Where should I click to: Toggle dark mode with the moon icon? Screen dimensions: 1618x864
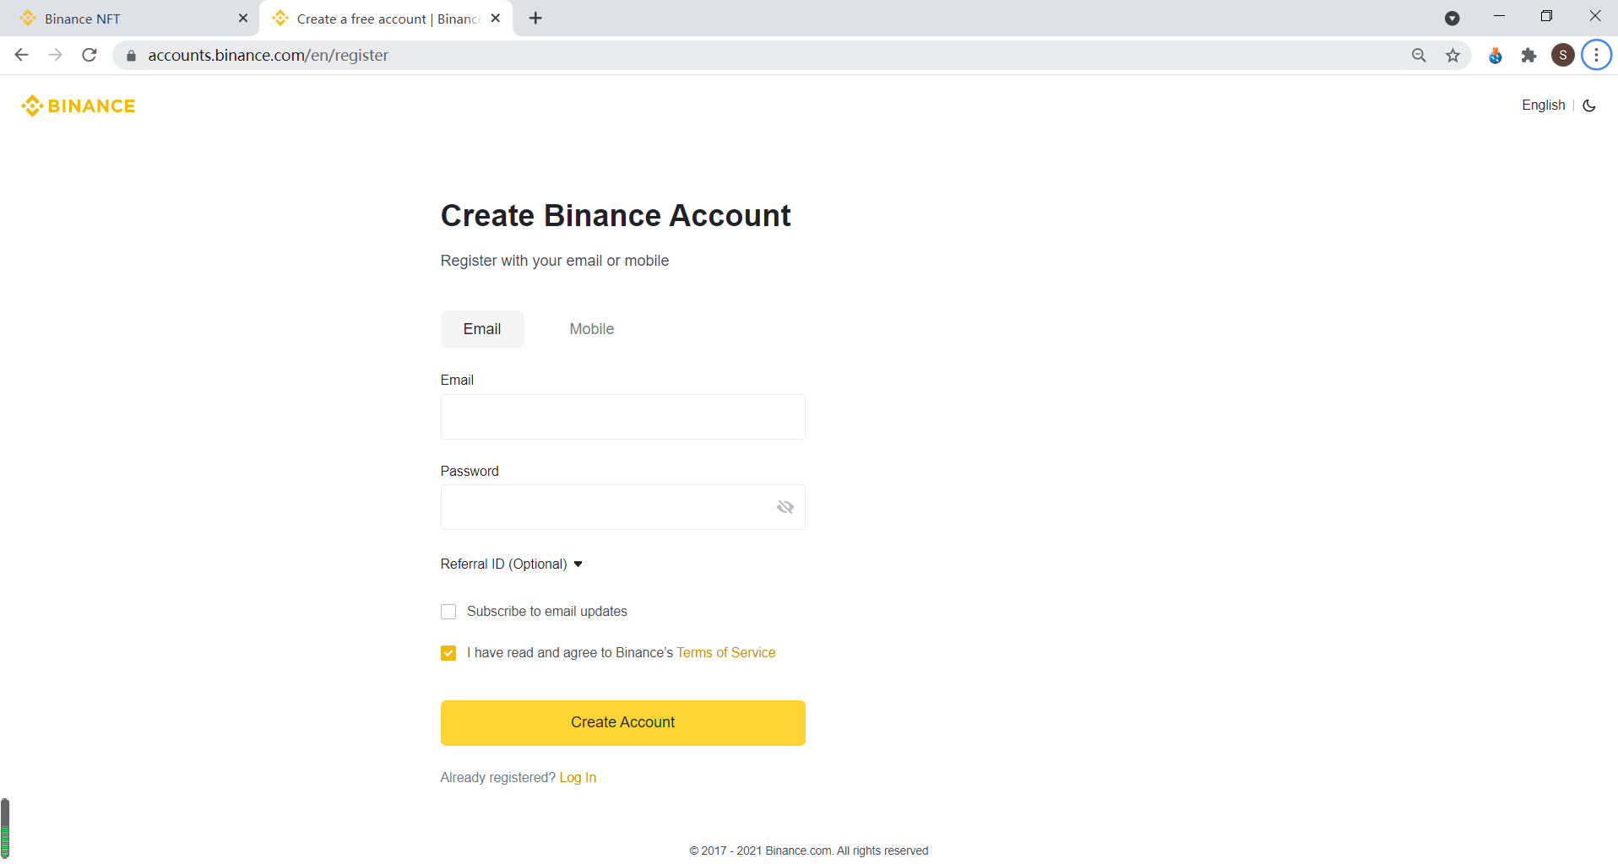coord(1589,105)
